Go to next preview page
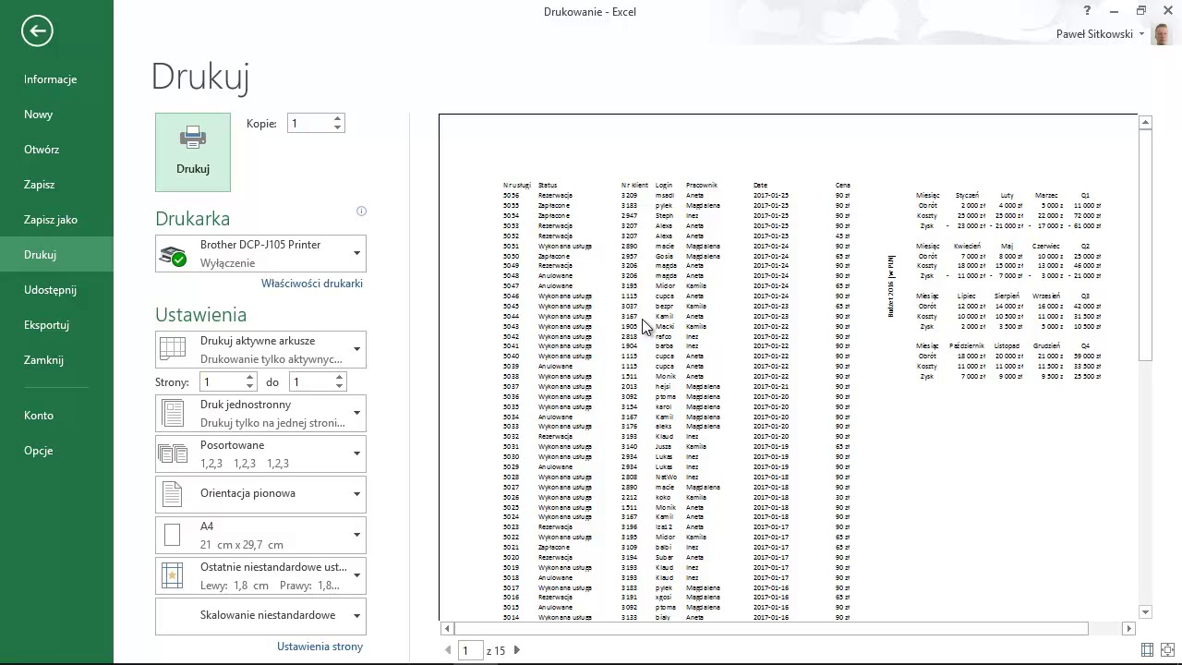The height and width of the screenshot is (665, 1182). (x=516, y=650)
